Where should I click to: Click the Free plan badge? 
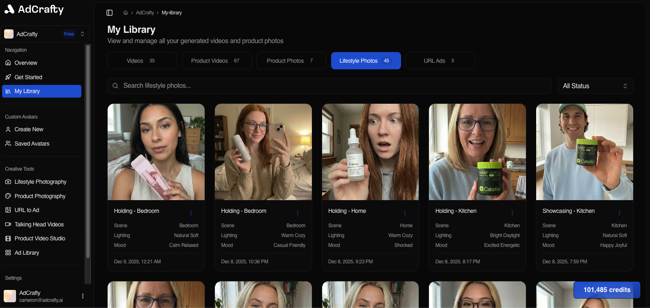(69, 34)
